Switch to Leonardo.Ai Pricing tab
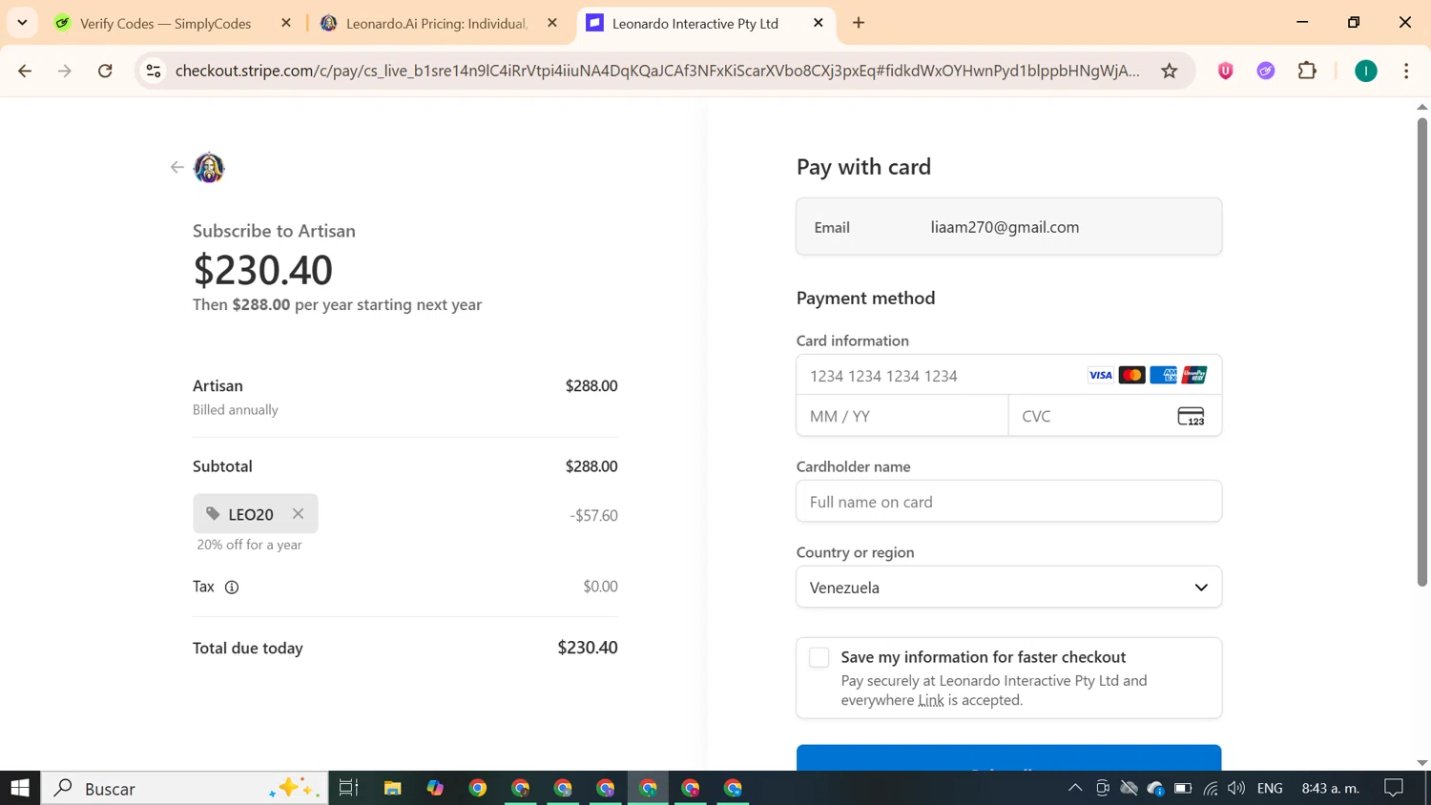The image size is (1431, 805). [436, 23]
